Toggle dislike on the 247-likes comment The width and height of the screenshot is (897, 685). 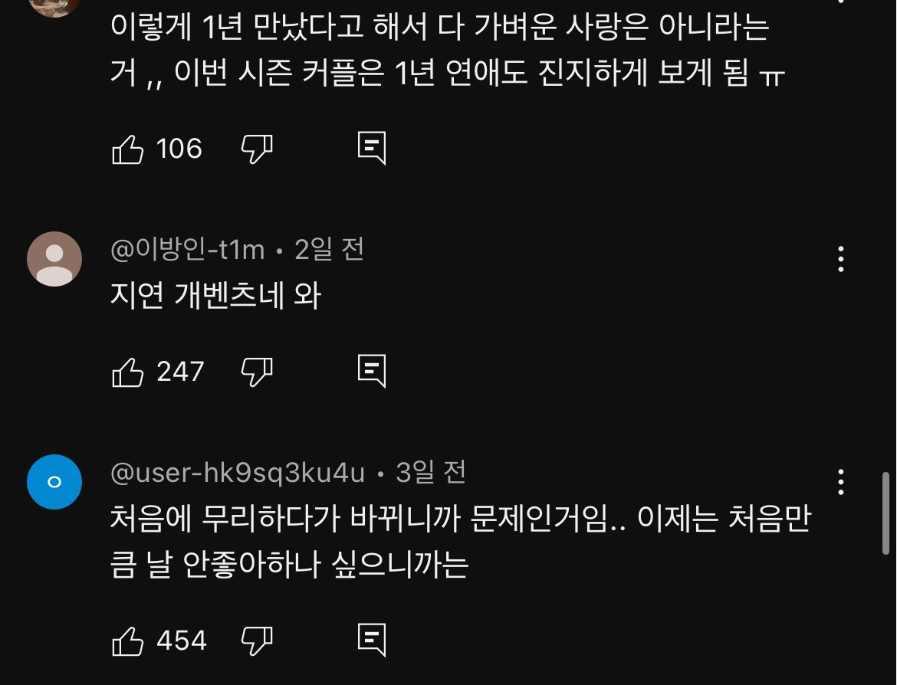(x=258, y=372)
